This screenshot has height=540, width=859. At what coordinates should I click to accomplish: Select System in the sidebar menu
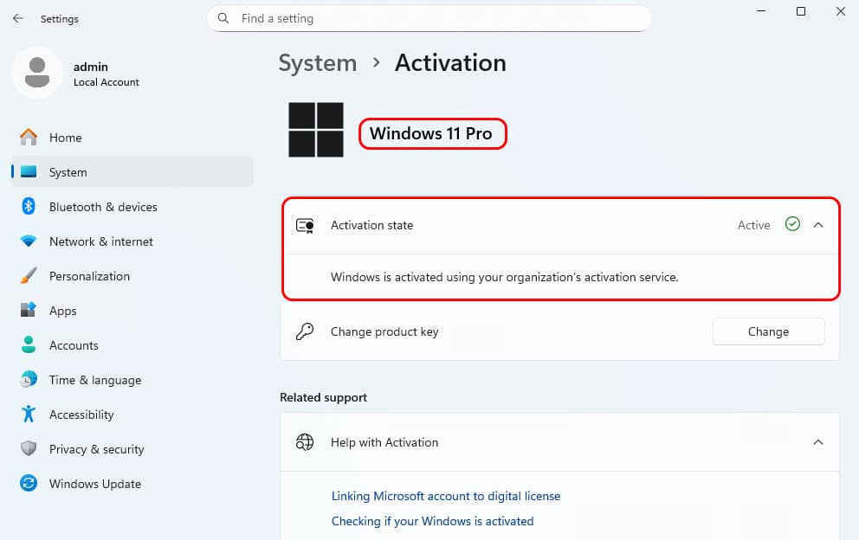click(132, 172)
